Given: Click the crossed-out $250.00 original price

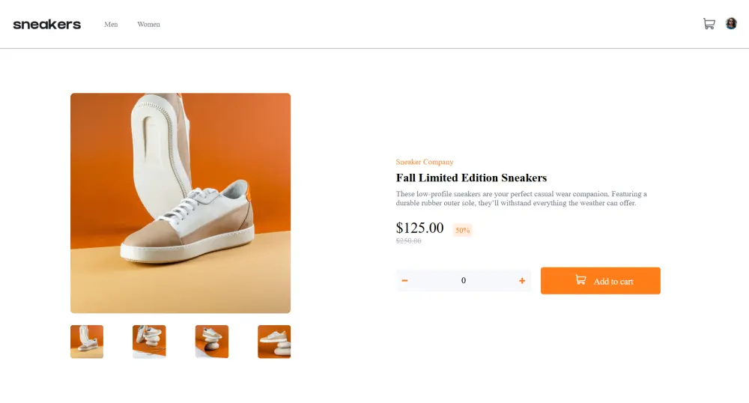Looking at the screenshot, I should tap(408, 241).
